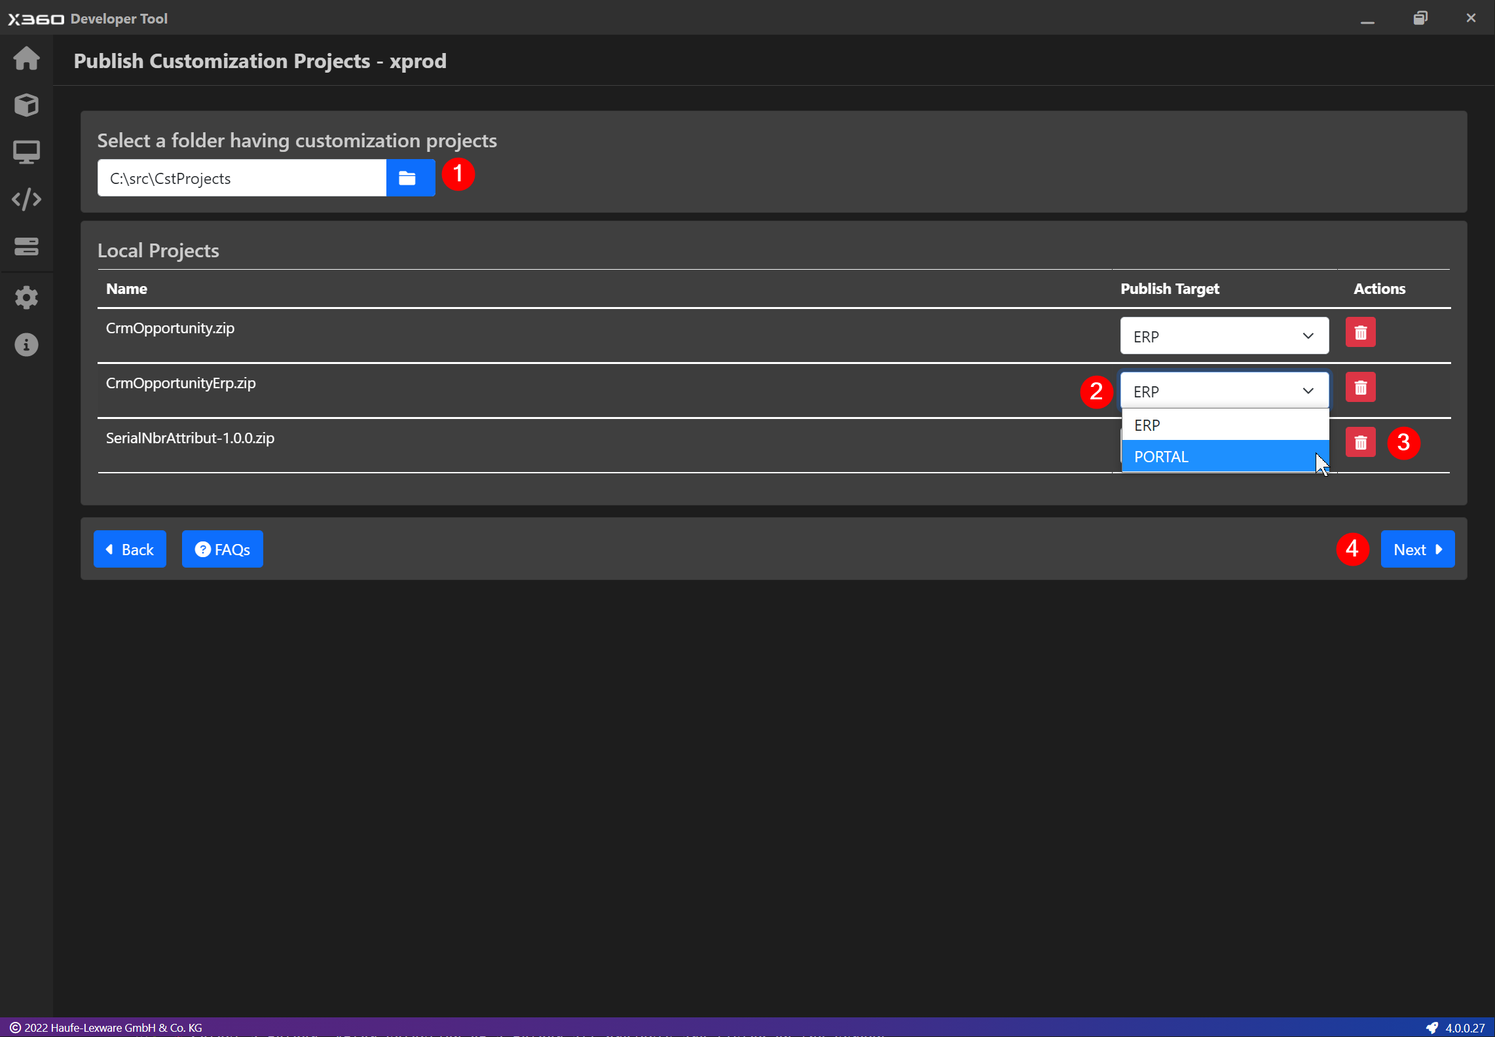Go back with the Back button
The width and height of the screenshot is (1495, 1037).
click(x=130, y=549)
